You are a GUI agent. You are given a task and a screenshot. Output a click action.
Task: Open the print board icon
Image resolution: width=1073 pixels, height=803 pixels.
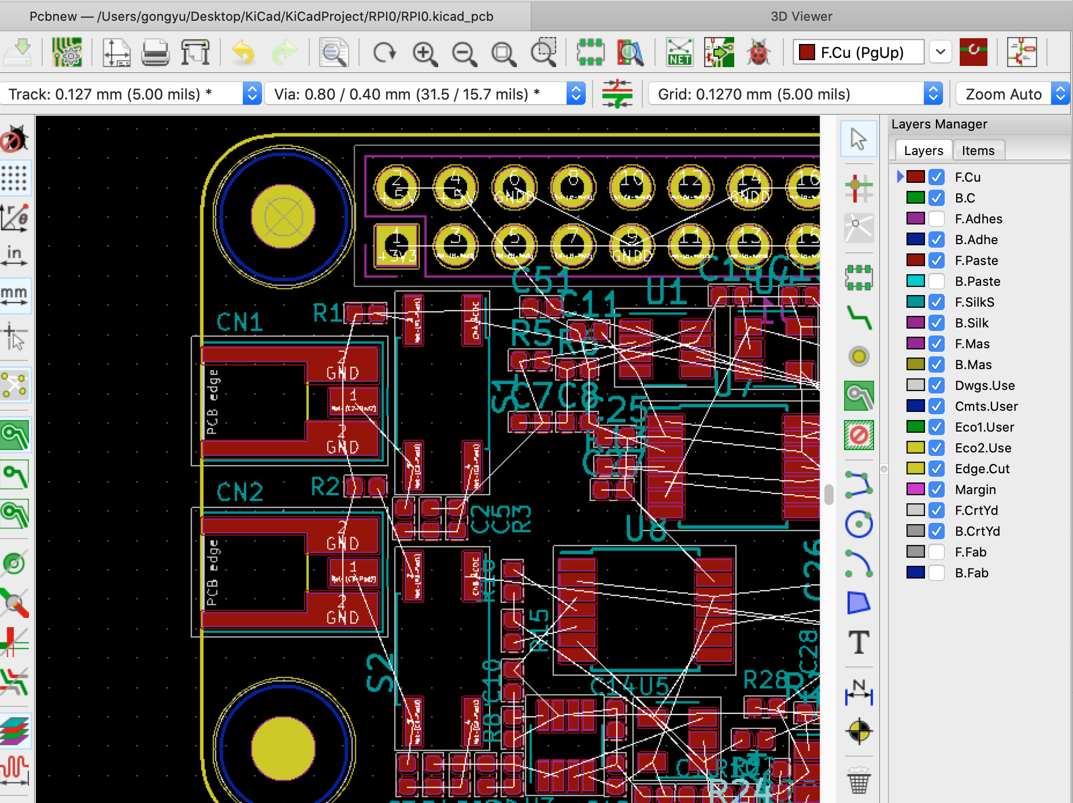[x=155, y=53]
